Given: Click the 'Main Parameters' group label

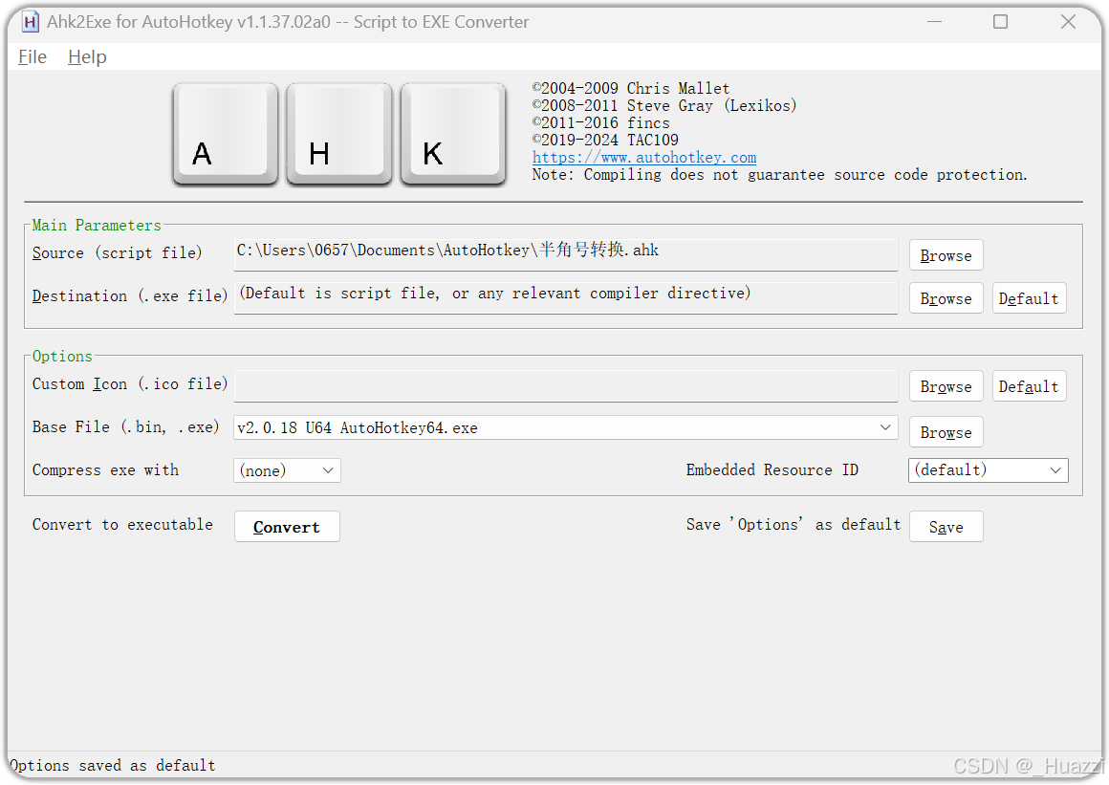Looking at the screenshot, I should (97, 225).
